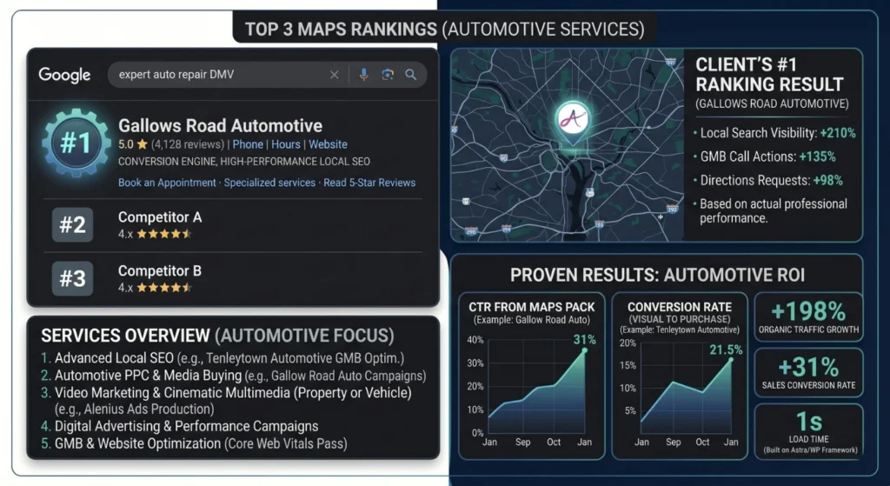Click the 'CTR FROM MAPS PACK' chart title

coord(531,307)
